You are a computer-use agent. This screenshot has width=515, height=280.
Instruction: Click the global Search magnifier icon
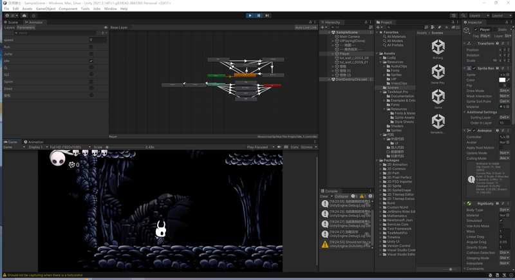[x=463, y=15]
